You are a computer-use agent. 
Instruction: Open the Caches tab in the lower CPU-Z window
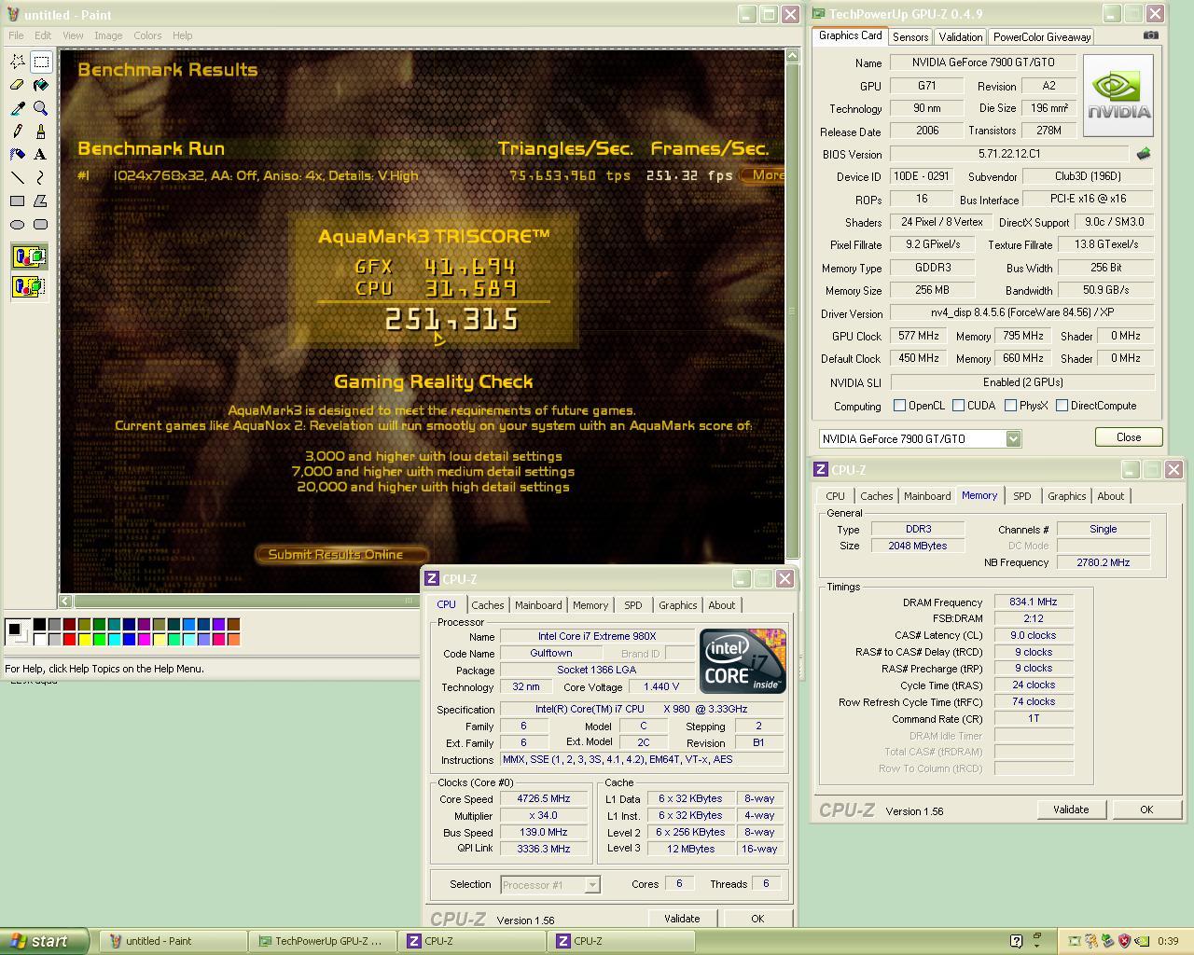[x=487, y=605]
